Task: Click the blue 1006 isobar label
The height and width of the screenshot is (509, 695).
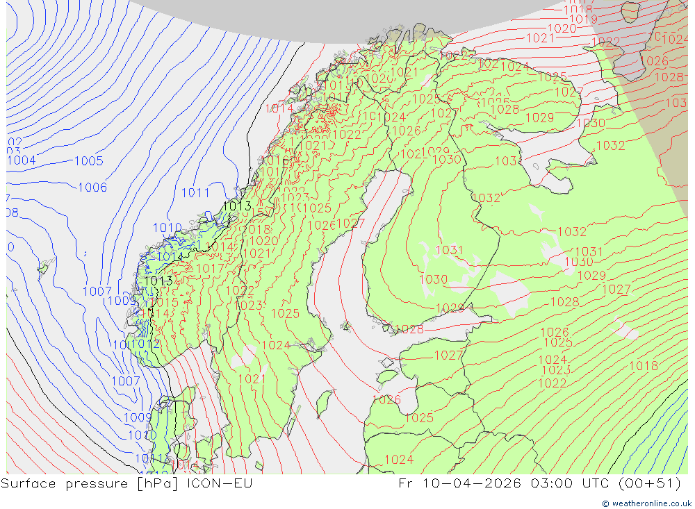Action: pyautogui.click(x=92, y=187)
